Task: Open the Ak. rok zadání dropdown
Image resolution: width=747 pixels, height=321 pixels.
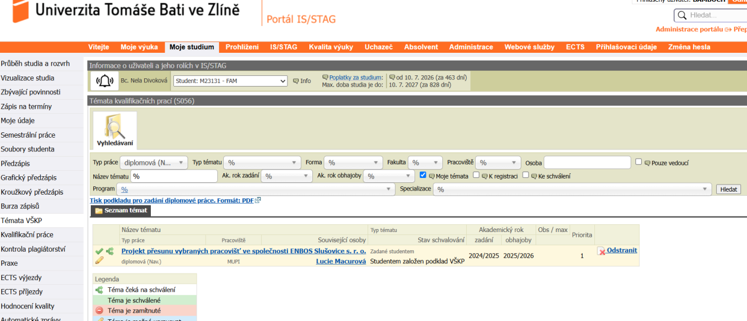Action: 287,176
